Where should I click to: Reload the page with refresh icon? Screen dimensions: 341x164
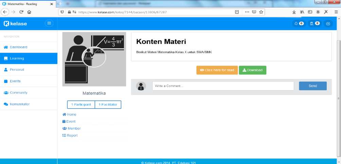(x=21, y=12)
